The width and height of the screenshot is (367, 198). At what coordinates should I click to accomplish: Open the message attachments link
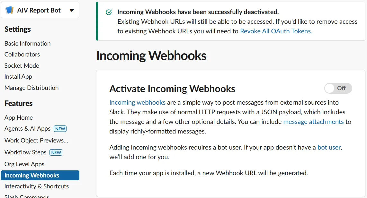pos(313,122)
